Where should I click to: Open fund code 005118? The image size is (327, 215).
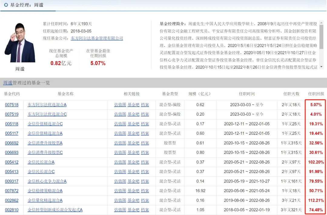[x=12, y=124]
